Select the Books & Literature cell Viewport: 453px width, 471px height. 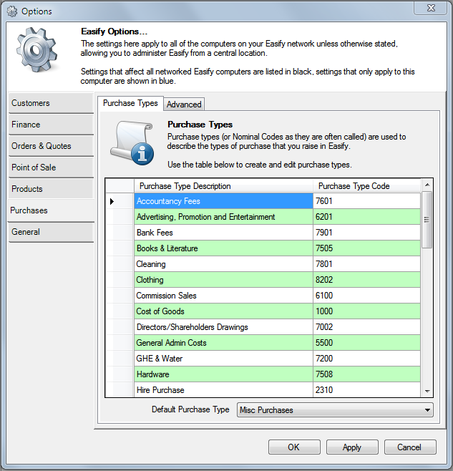pyautogui.click(x=223, y=248)
